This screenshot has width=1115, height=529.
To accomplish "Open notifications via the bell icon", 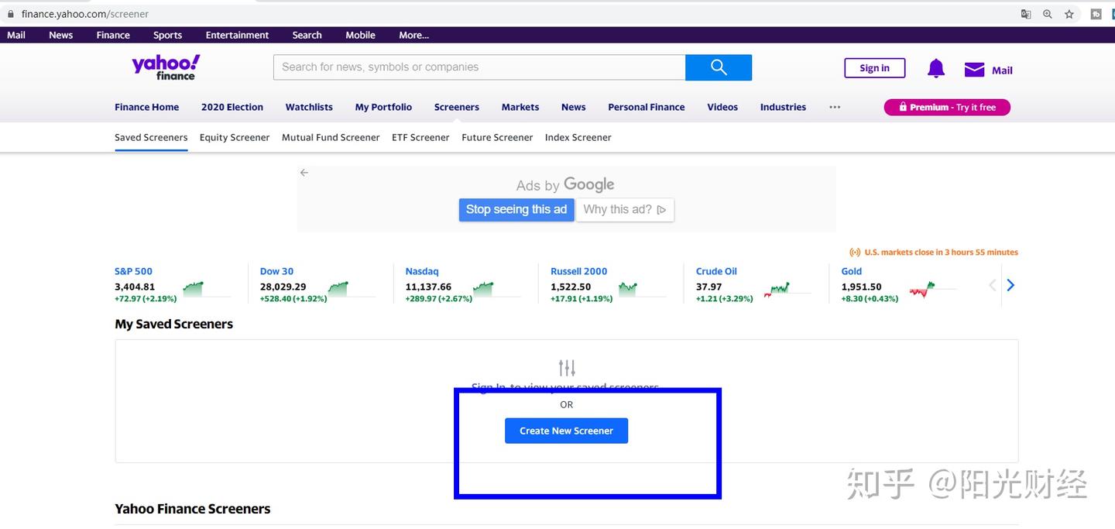I will 935,68.
